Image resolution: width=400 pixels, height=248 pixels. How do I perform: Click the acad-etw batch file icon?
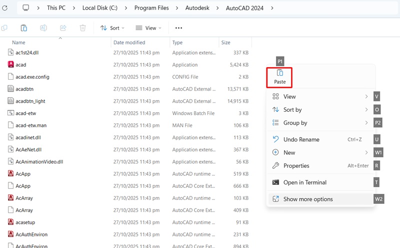[10, 113]
